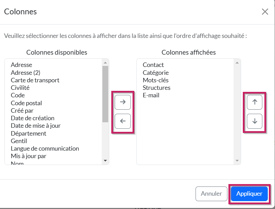Move selected column up with arrow
The image size is (275, 209).
pos(254,102)
